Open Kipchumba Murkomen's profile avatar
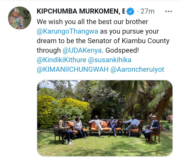 (x=20, y=18)
